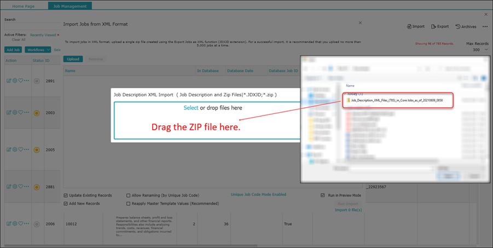Image resolution: width=493 pixels, height=248 pixels.
Task: Open the top-right ellipsis overflow menu
Action: [485, 26]
